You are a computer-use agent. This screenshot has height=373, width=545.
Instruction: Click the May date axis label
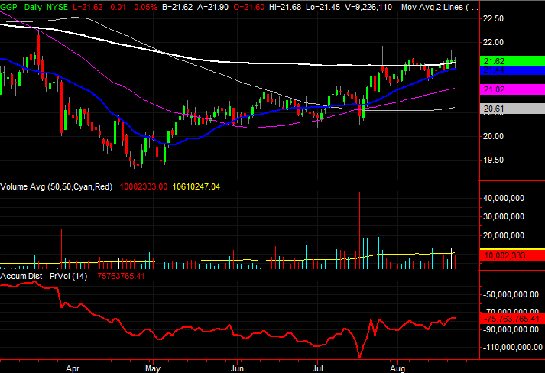click(153, 368)
